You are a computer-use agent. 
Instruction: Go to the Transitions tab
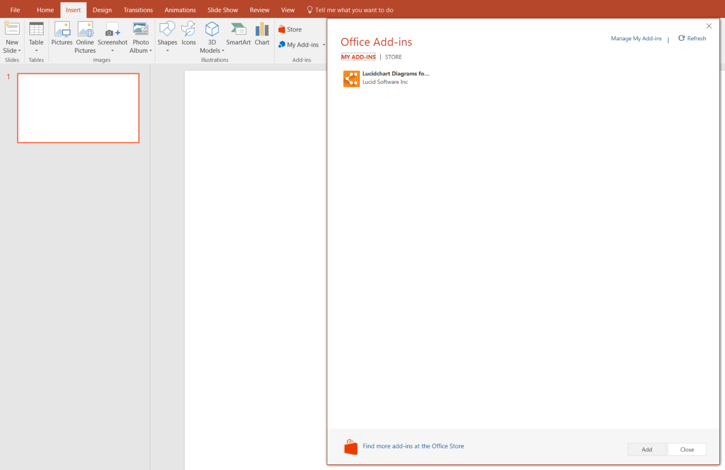(138, 10)
